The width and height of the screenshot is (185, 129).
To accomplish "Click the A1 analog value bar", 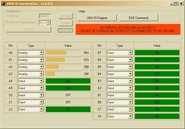I will point(64,60).
